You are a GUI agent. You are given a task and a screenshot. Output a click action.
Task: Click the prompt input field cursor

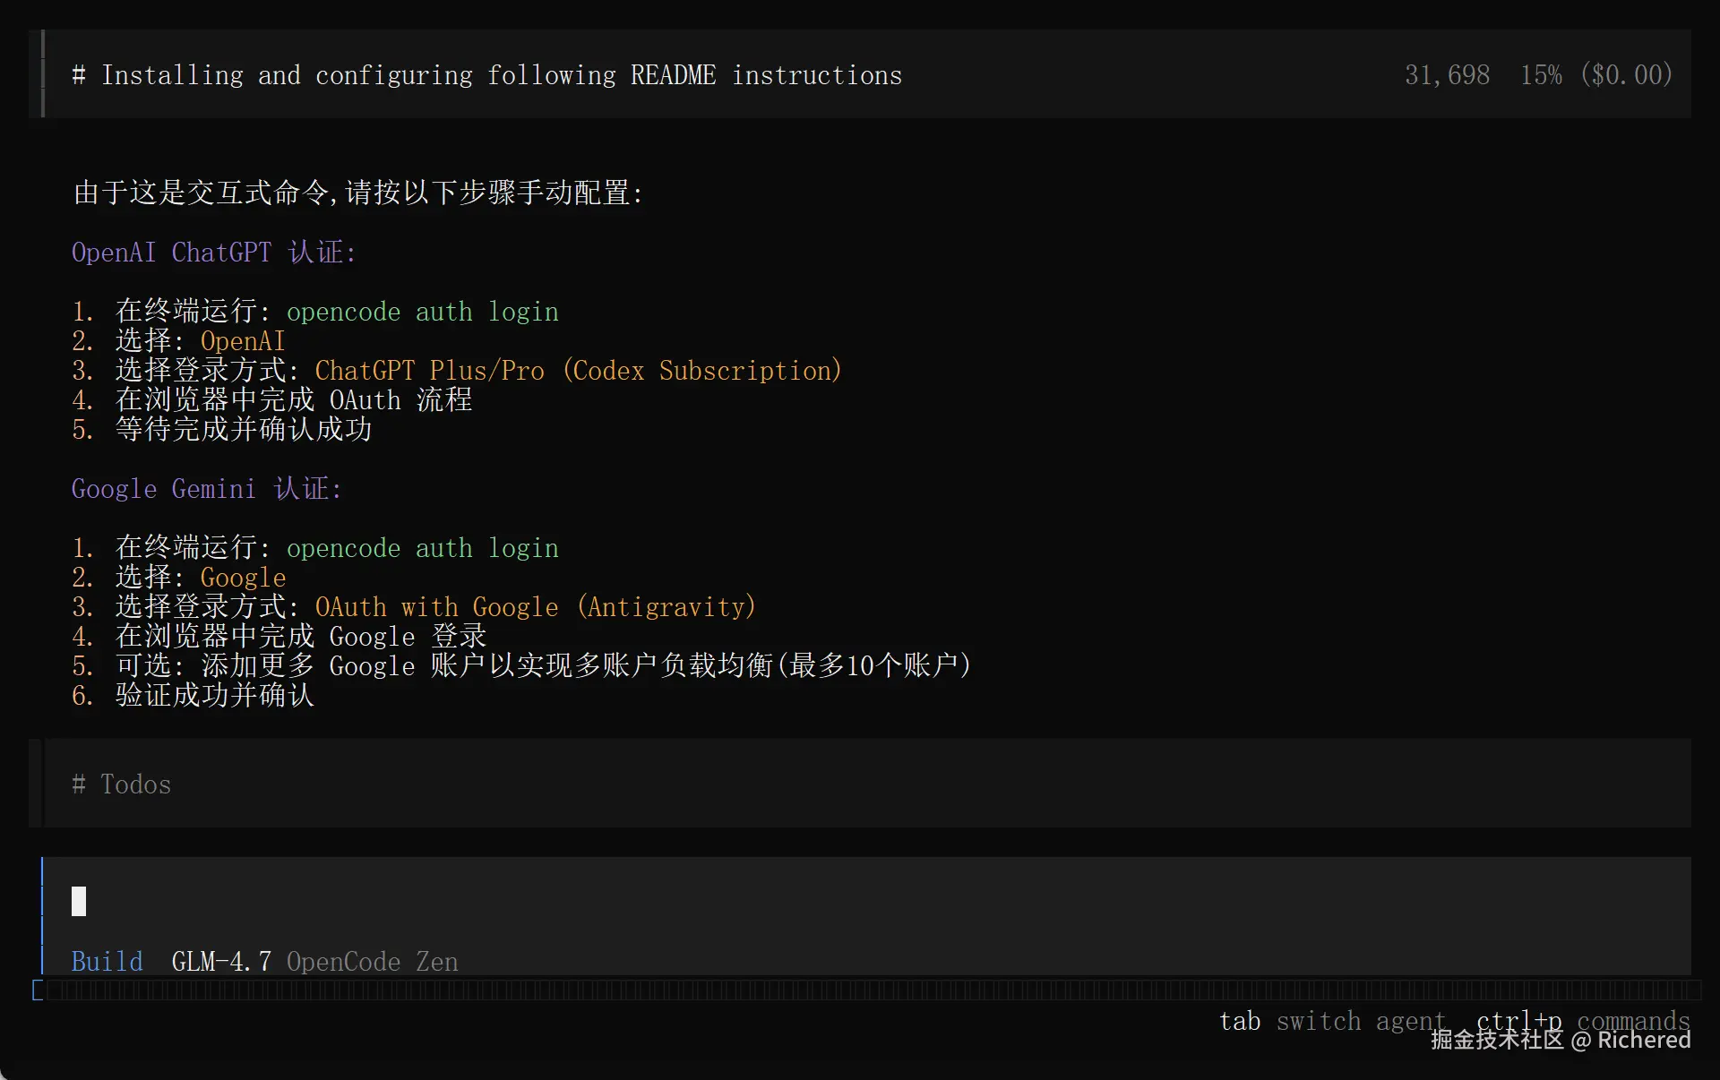pyautogui.click(x=79, y=901)
